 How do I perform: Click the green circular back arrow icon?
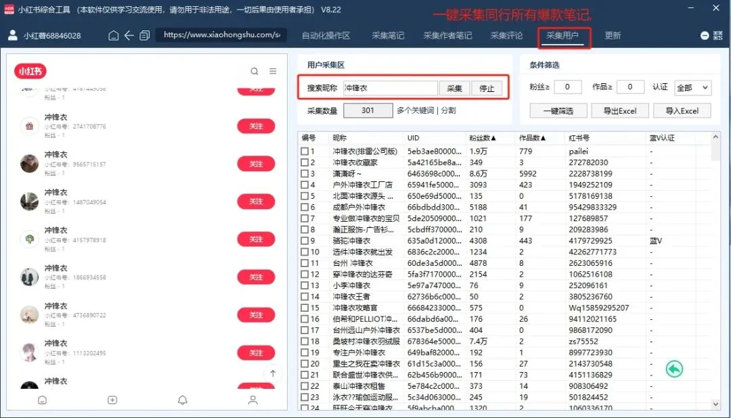click(674, 369)
